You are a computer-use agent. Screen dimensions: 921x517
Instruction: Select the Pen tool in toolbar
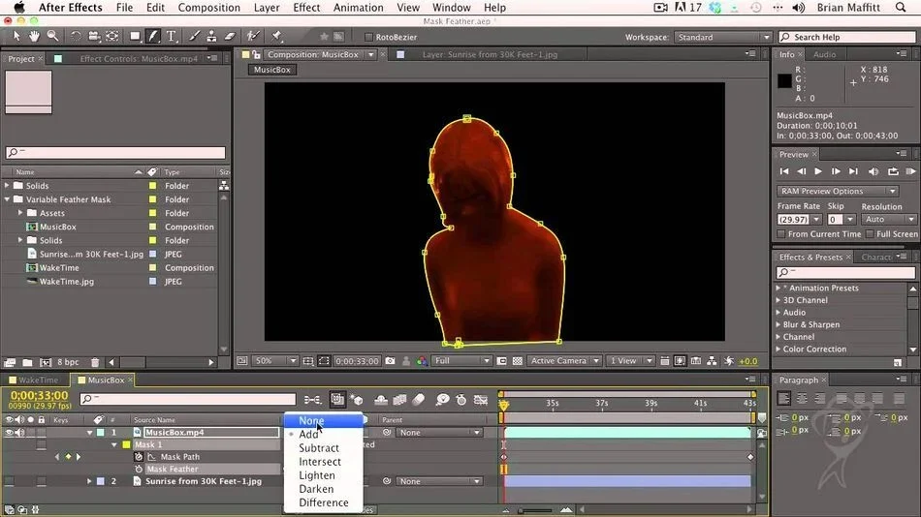(x=153, y=37)
